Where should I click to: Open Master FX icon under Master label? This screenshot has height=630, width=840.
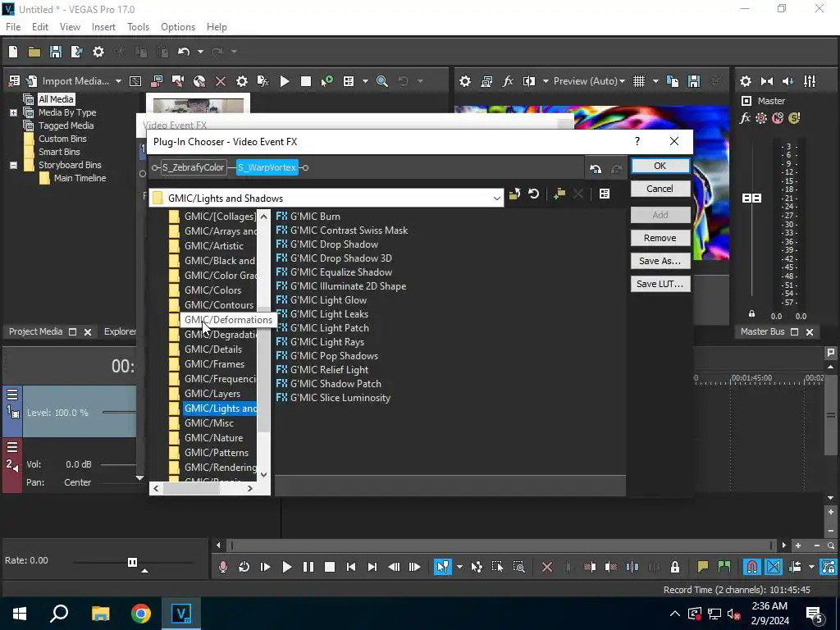click(x=745, y=118)
